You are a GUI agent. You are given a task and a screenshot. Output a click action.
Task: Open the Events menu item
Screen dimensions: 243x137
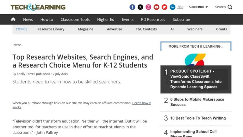pos(128,19)
